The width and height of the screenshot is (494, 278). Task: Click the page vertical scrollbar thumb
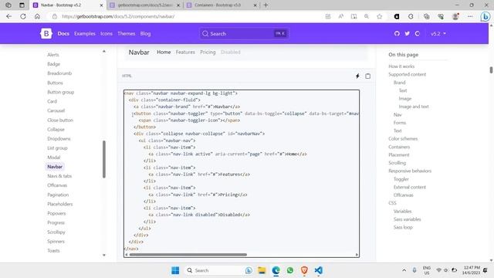point(491,70)
